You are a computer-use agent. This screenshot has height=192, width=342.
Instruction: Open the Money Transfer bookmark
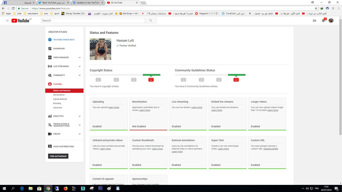point(74,13)
